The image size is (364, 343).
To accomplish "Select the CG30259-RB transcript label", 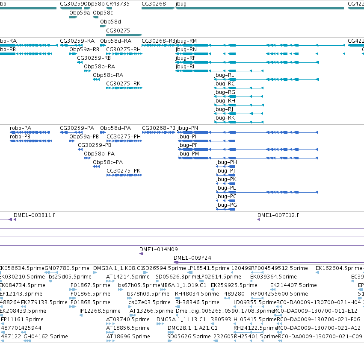I will pyautogui.click(x=94, y=58).
